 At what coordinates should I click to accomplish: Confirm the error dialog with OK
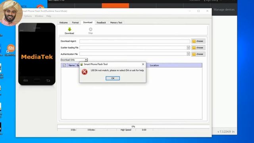coord(113,78)
